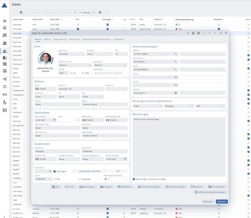251x218 pixels.
Task: Toggle the Stammgast checkbox in dialog
Action: pyautogui.click(x=55, y=171)
